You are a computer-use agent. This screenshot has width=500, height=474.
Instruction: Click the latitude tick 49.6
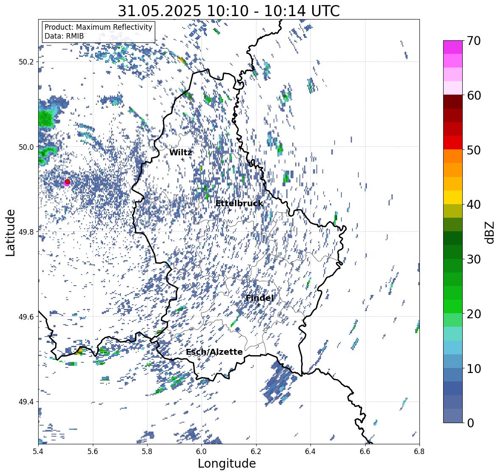point(26,317)
